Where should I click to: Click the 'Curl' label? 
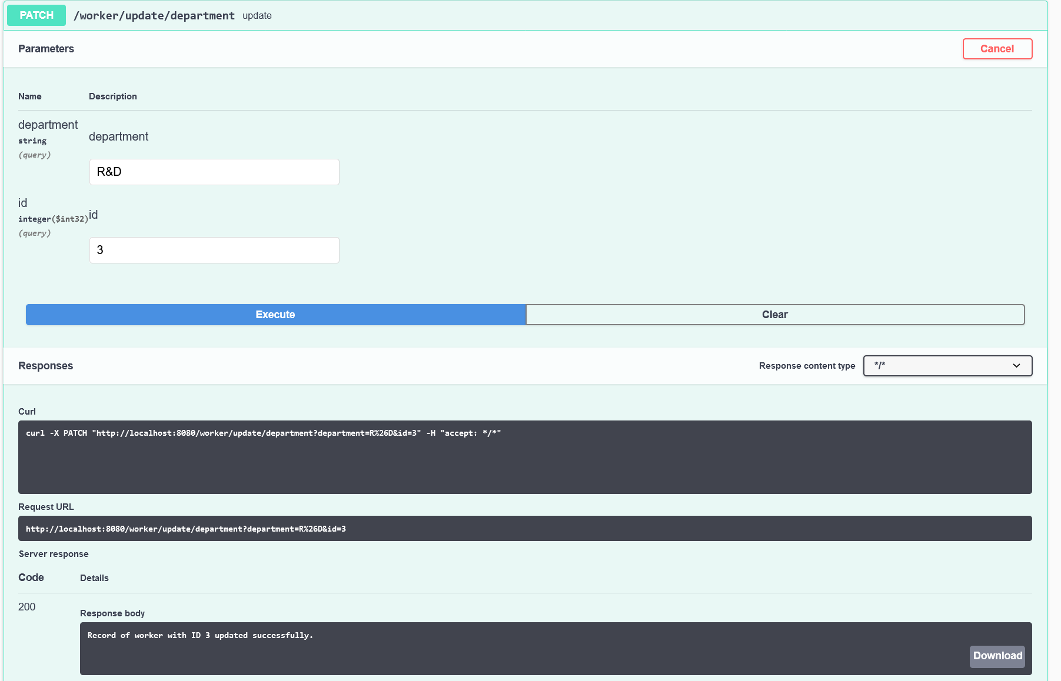pyautogui.click(x=27, y=412)
